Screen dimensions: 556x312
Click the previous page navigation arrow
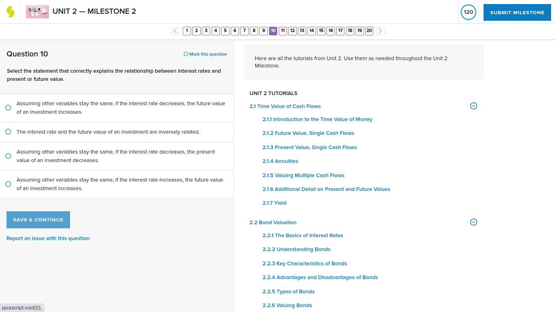[x=175, y=31]
